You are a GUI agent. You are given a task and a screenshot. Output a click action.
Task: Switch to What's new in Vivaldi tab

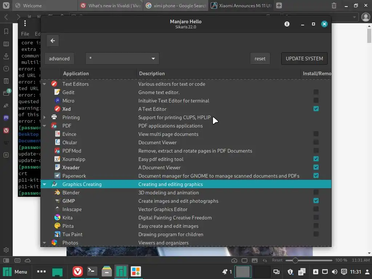pos(110,5)
